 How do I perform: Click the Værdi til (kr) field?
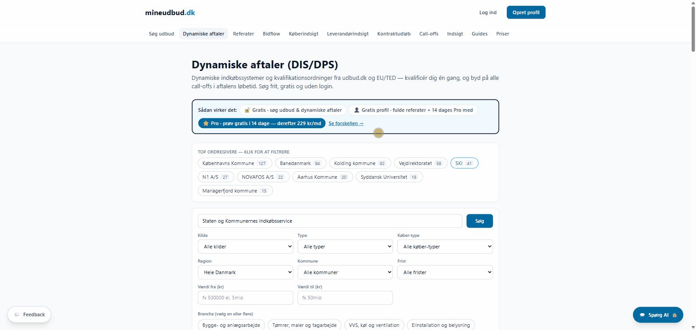(x=345, y=298)
